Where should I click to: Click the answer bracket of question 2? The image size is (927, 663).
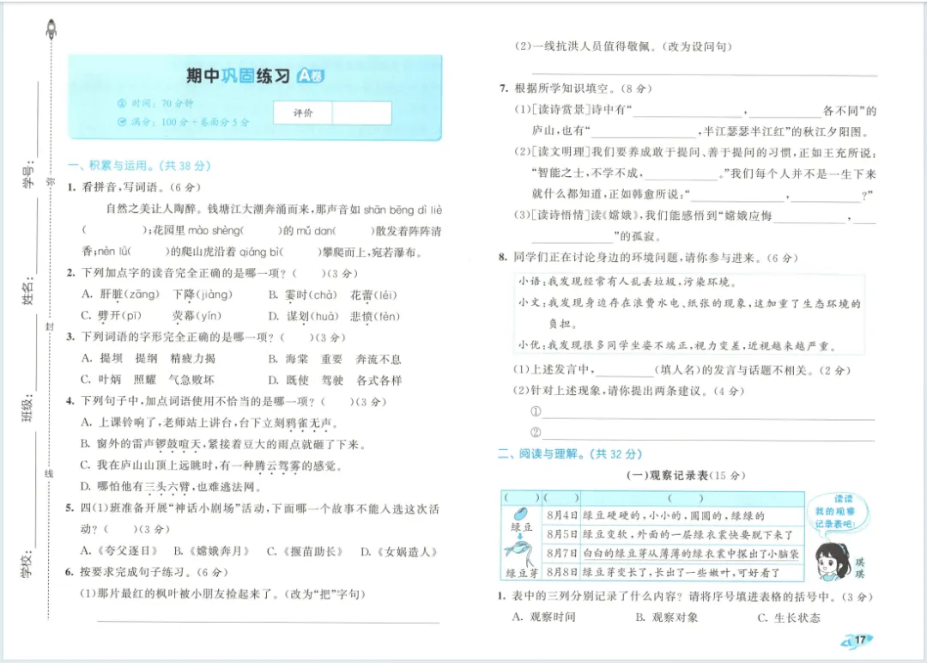[309, 273]
